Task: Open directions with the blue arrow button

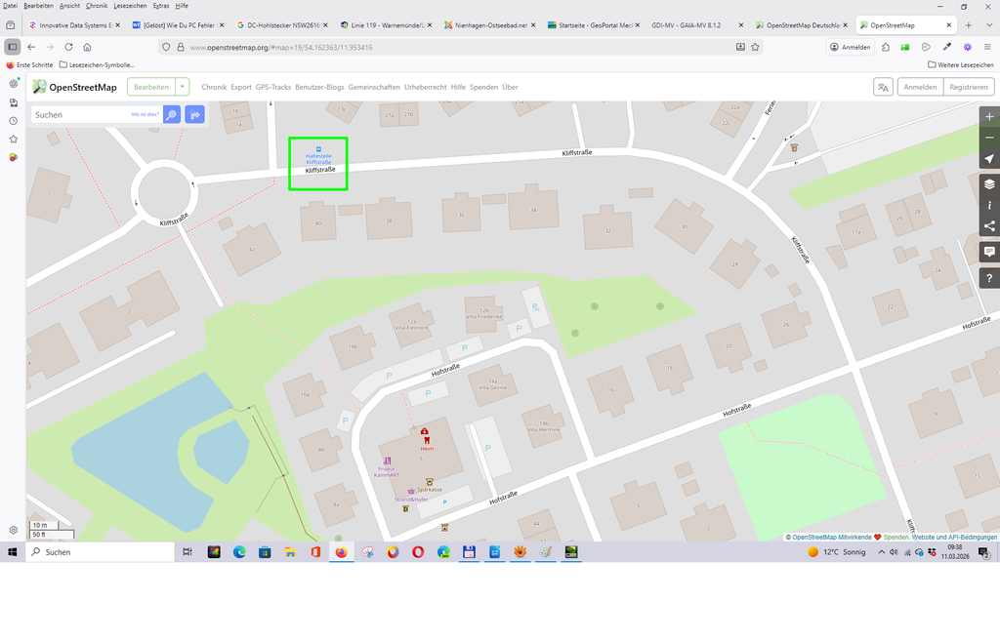Action: coord(194,115)
